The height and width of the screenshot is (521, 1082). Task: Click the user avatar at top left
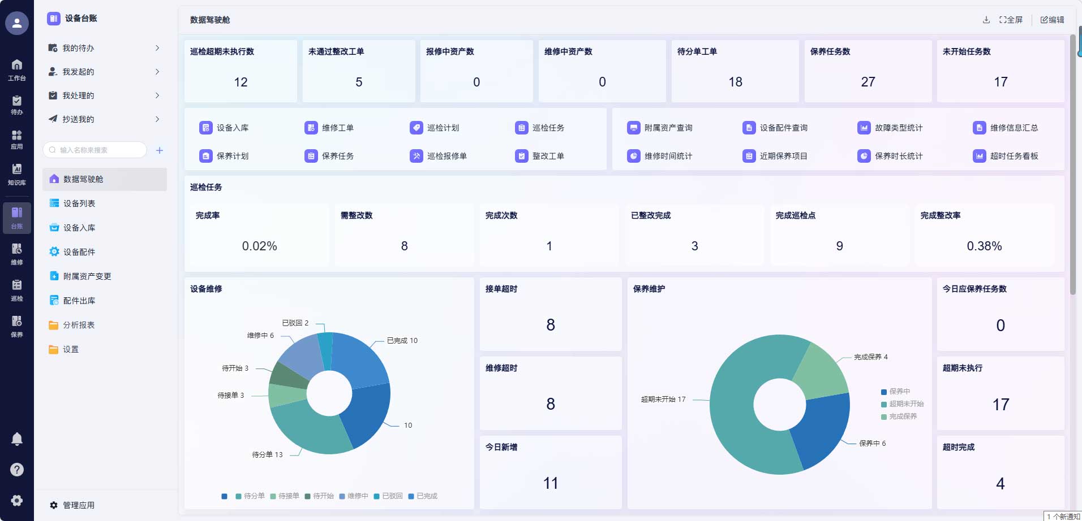17,23
